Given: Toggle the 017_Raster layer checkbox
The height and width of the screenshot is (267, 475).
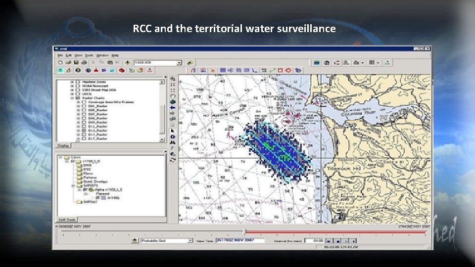Looking at the screenshot, I should point(84,138).
